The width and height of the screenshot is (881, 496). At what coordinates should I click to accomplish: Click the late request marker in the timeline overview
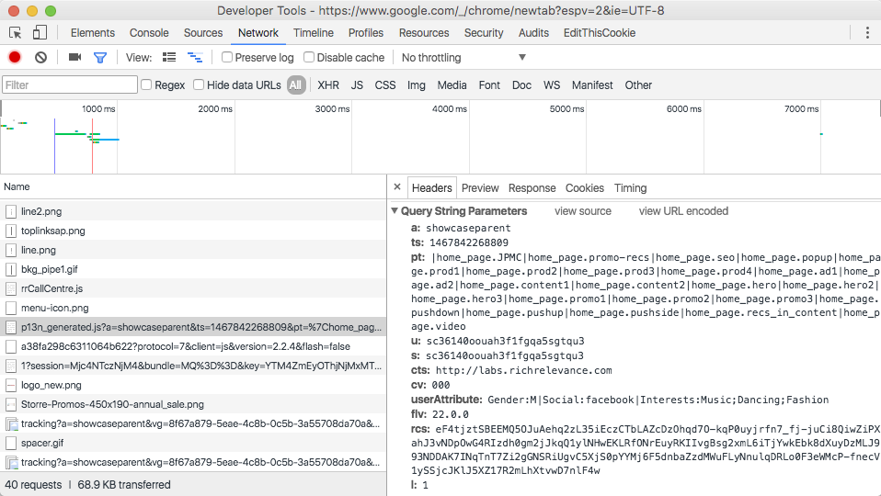coord(821,134)
